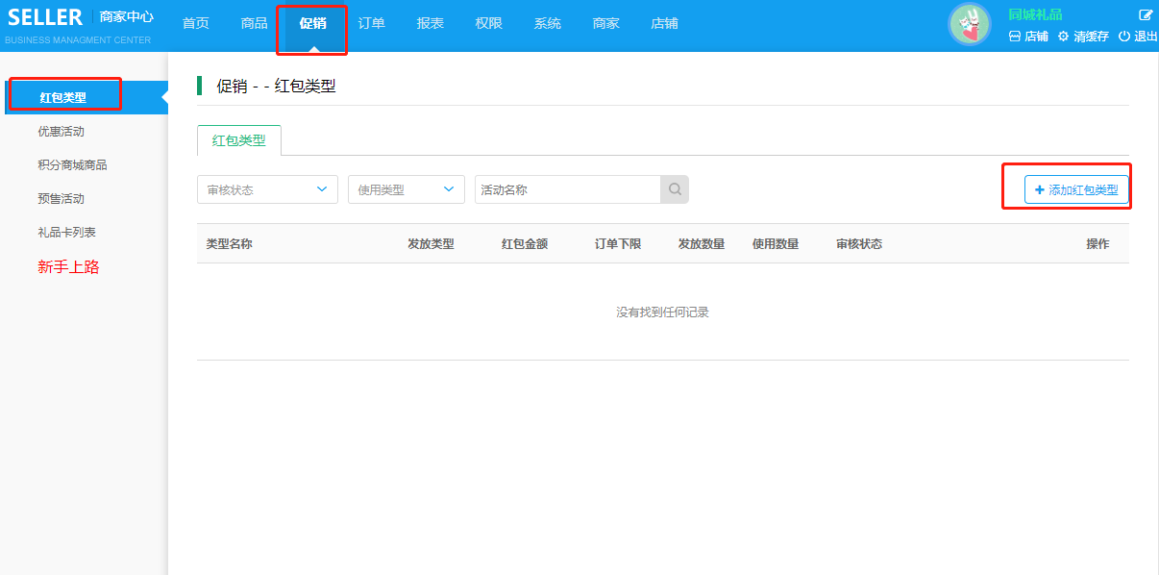Viewport: 1159px width, 575px height.
Task: Select the 红包类型 tab
Action: [238, 140]
